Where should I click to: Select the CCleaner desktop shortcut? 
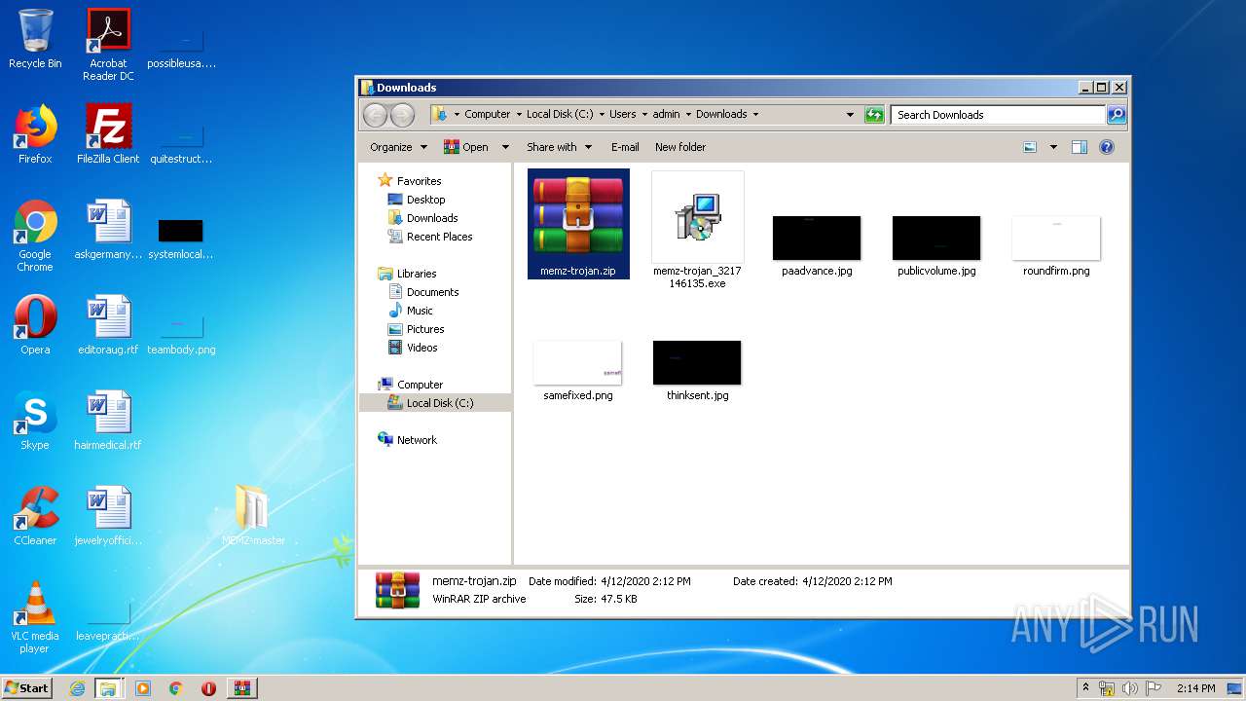[35, 516]
